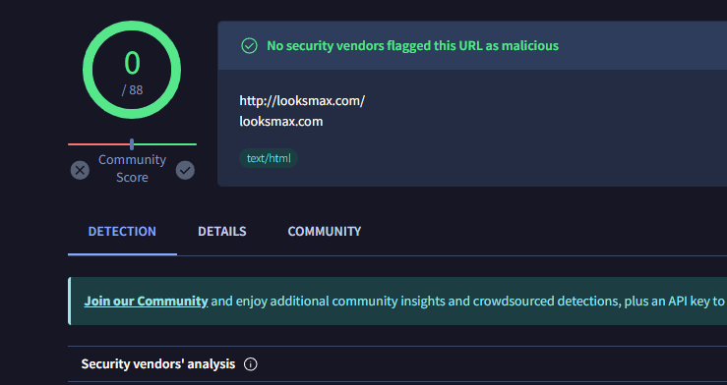Viewport: 727px width, 385px height.
Task: Click the Security vendors' analysis heading
Action: (x=158, y=364)
